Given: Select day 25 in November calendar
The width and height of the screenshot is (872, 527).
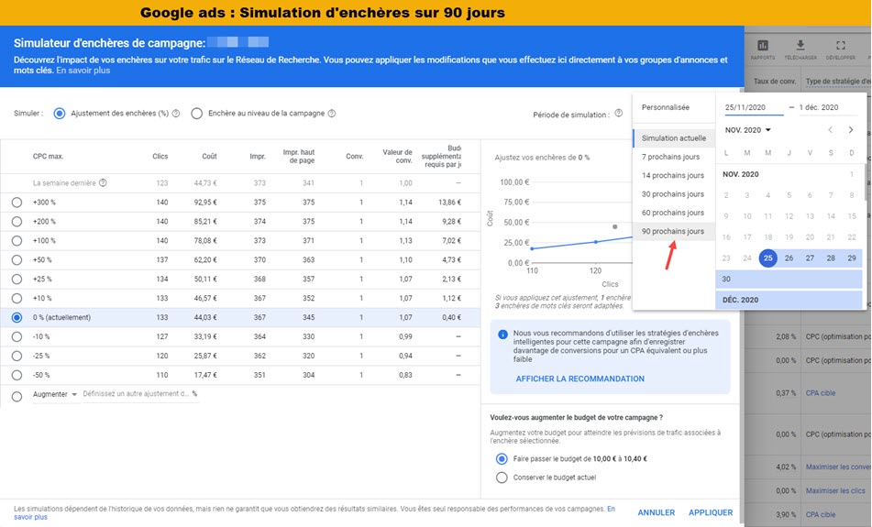Looking at the screenshot, I should pyautogui.click(x=768, y=258).
